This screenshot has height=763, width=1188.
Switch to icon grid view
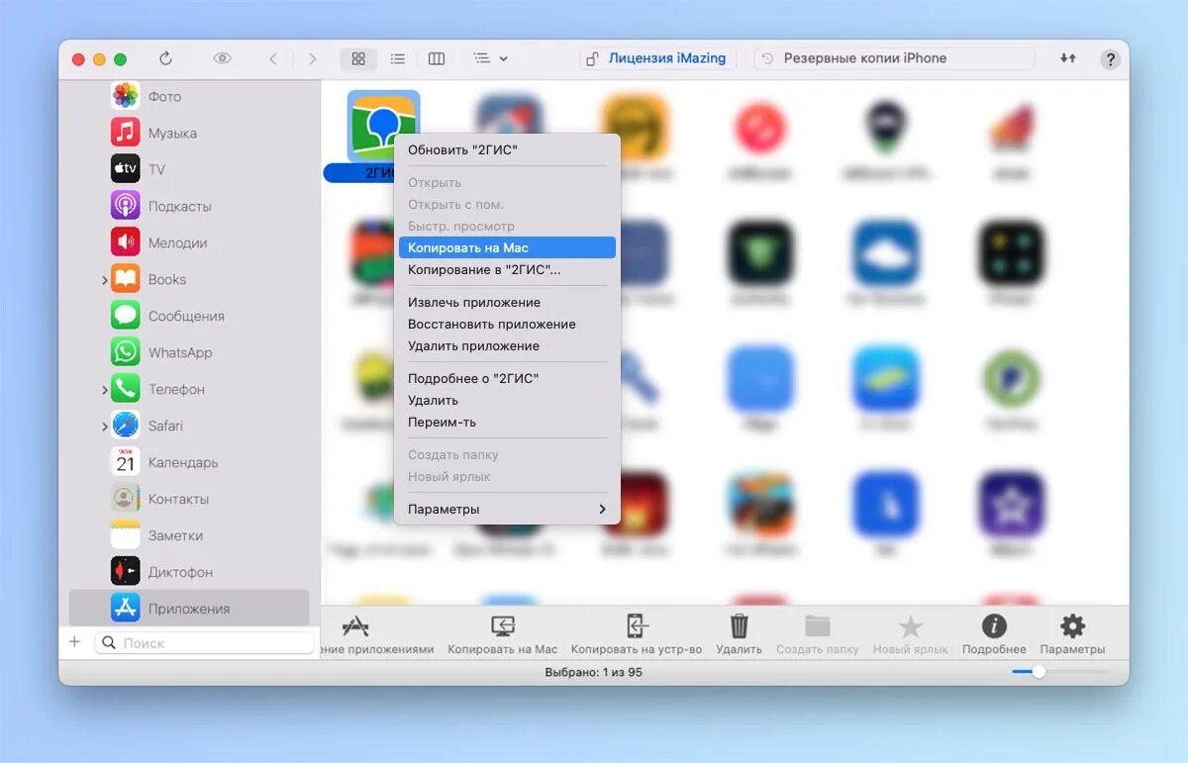click(358, 58)
